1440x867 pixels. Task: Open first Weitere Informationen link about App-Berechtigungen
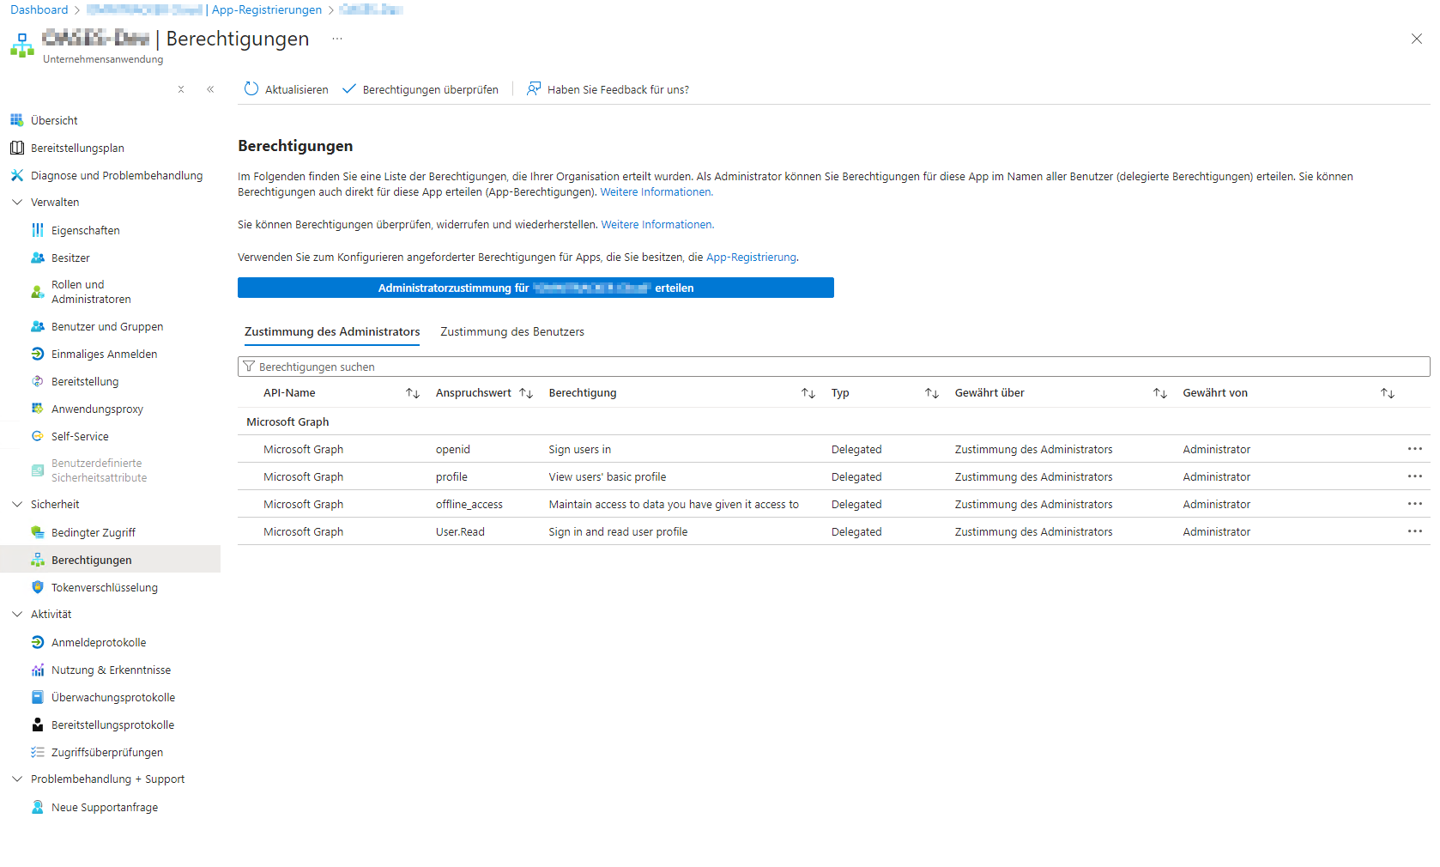656,192
